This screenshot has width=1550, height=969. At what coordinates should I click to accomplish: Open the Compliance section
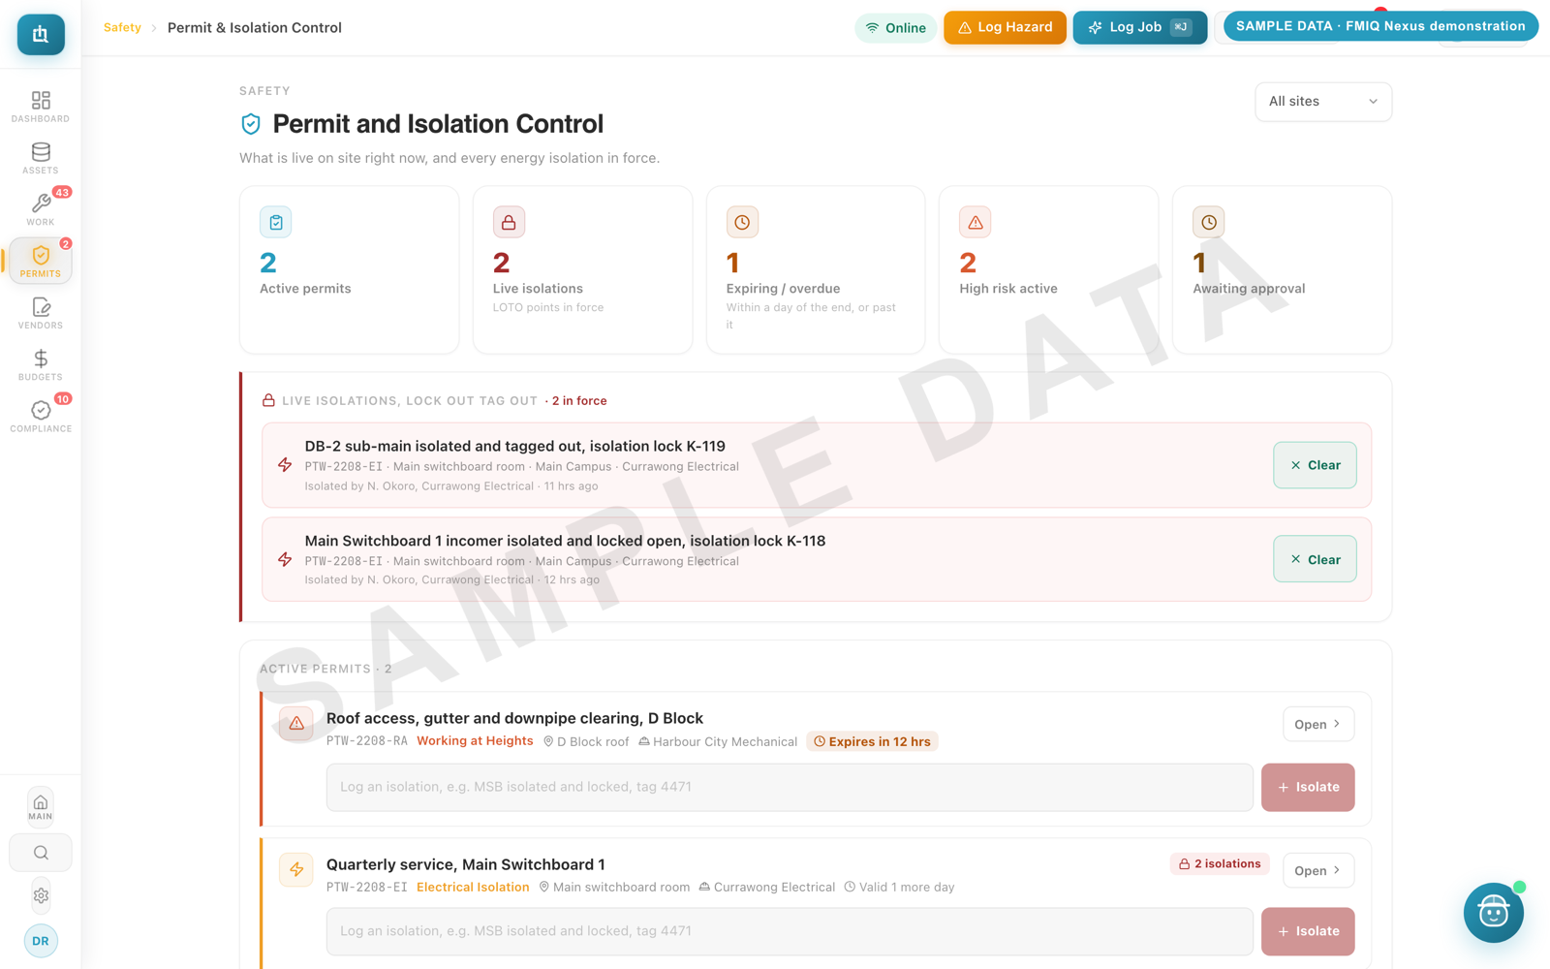(x=41, y=417)
